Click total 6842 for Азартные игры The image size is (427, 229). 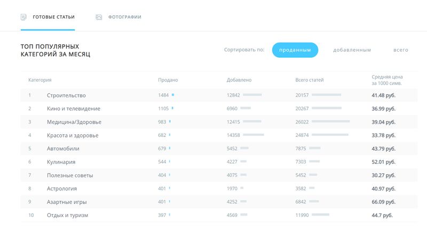coord(301,201)
